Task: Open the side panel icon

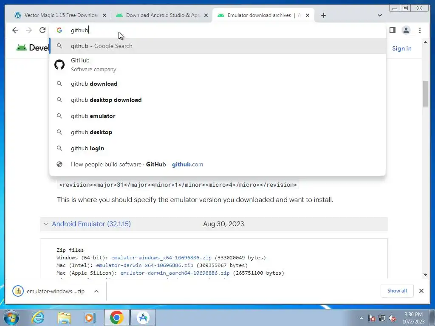Action: (392, 30)
